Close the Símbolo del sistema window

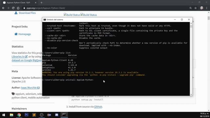(189, 20)
